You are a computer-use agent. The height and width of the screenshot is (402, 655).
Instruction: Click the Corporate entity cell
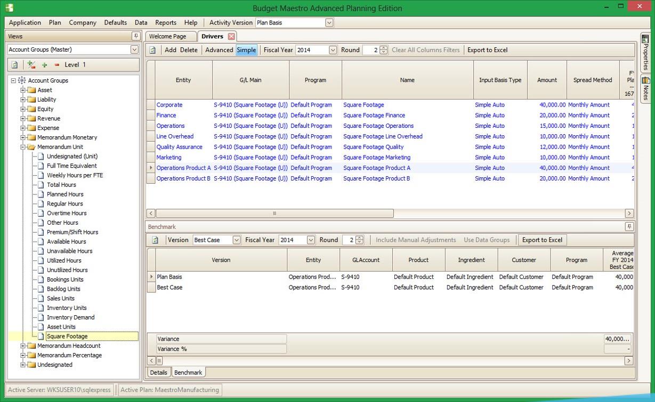click(184, 105)
